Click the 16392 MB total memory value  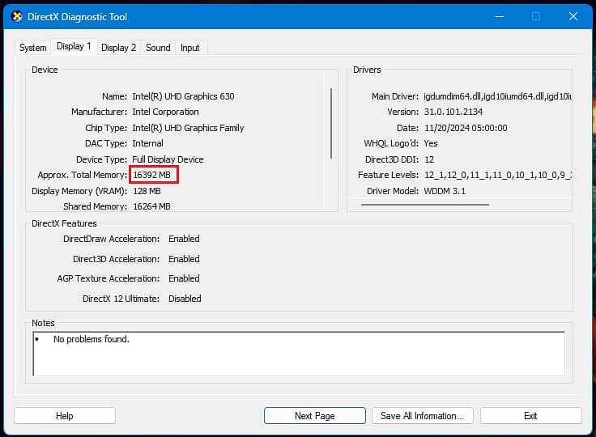[152, 175]
